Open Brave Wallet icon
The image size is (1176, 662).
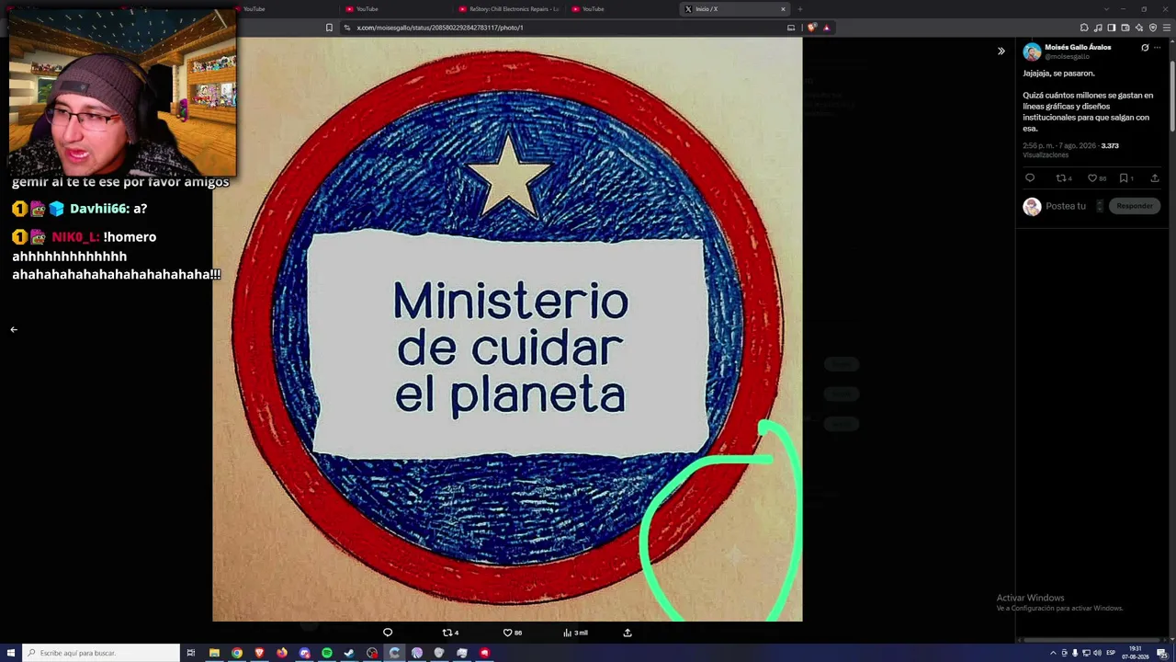point(1125,28)
